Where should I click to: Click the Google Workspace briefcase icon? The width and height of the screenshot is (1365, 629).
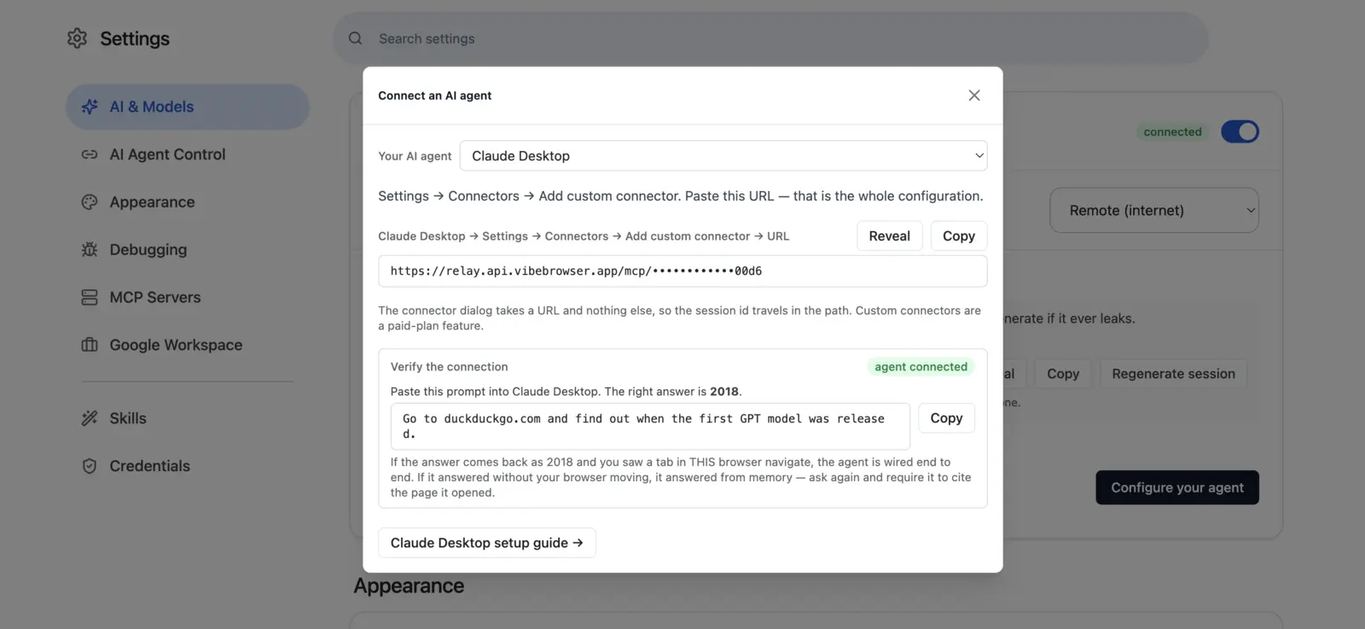(x=90, y=345)
